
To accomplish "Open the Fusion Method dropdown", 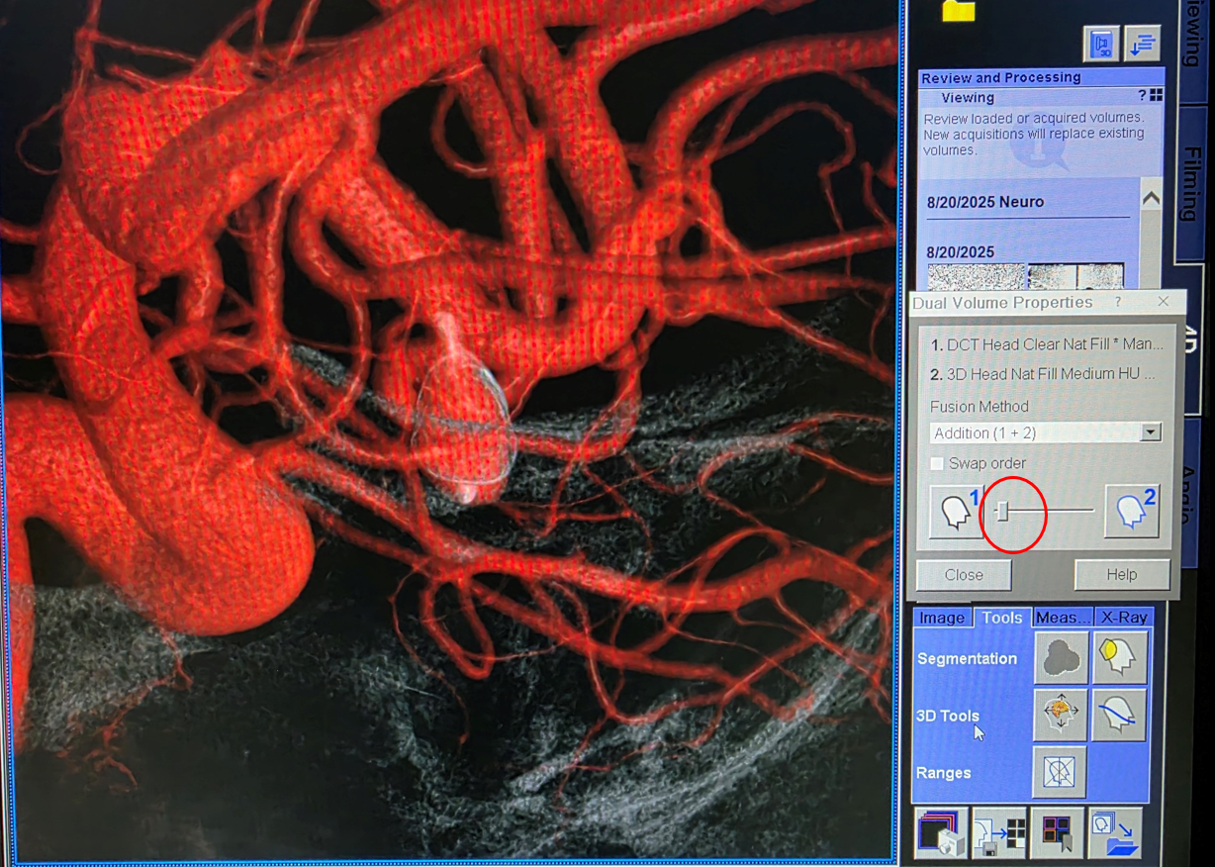I will 1149,433.
